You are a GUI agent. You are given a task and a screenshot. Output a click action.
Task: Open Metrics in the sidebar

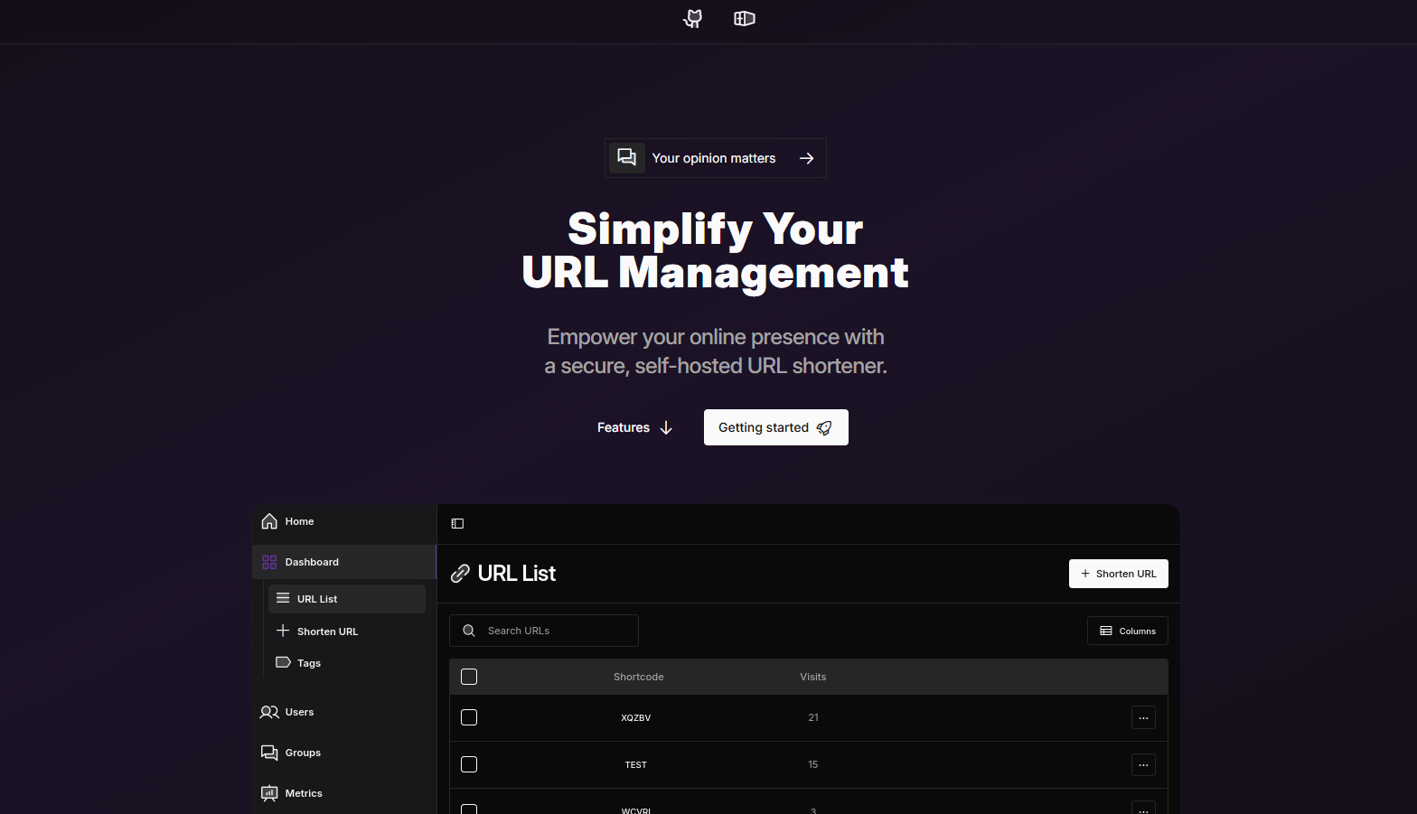(344, 793)
